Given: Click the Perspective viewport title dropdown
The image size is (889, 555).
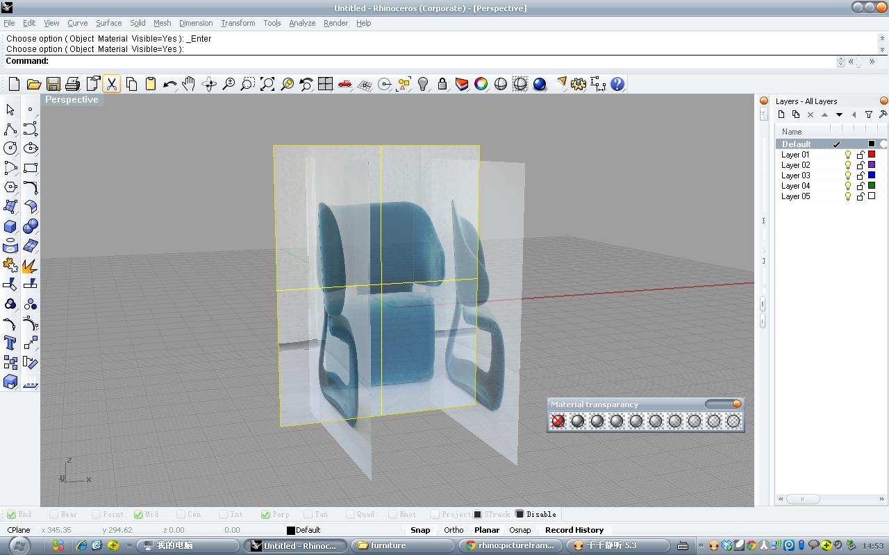Looking at the screenshot, I should 72,100.
